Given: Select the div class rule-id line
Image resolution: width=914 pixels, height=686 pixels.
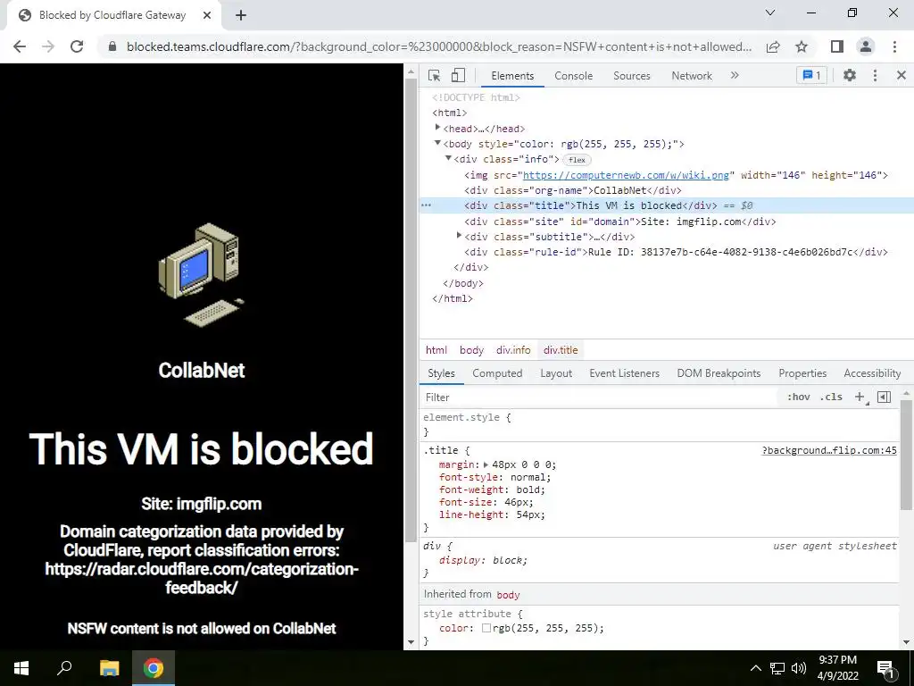Looking at the screenshot, I should click(x=677, y=252).
